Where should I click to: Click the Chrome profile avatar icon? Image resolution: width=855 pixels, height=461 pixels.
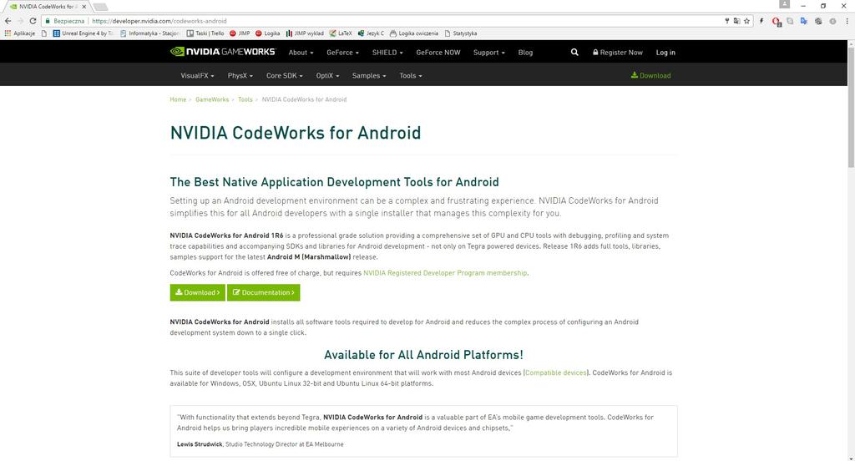(x=785, y=4)
